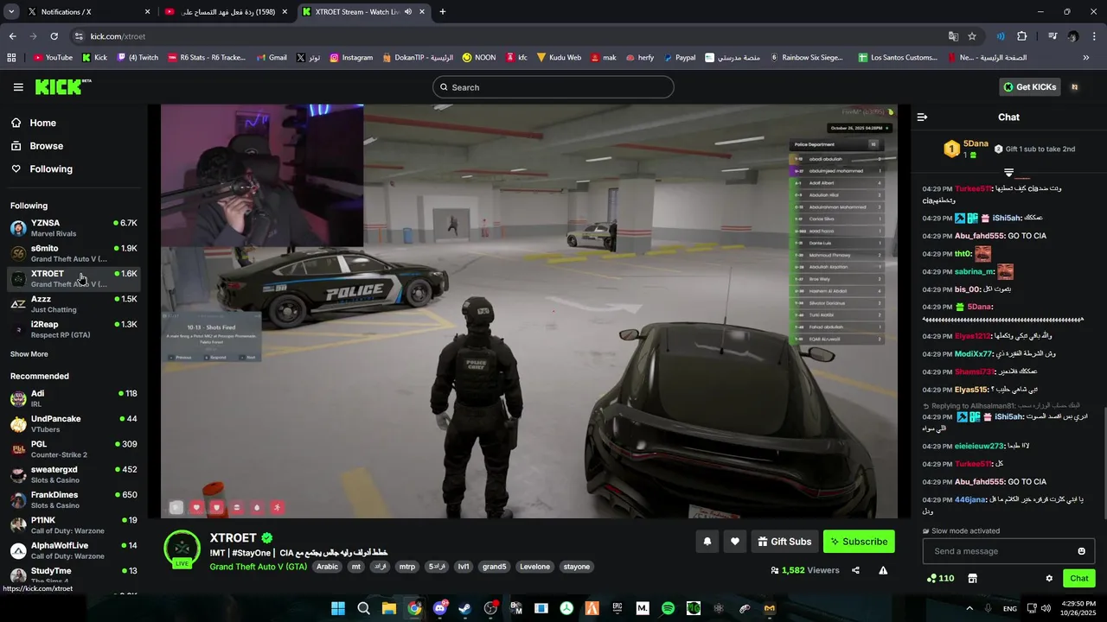Open the tab search dropdown arrow

click(11, 12)
